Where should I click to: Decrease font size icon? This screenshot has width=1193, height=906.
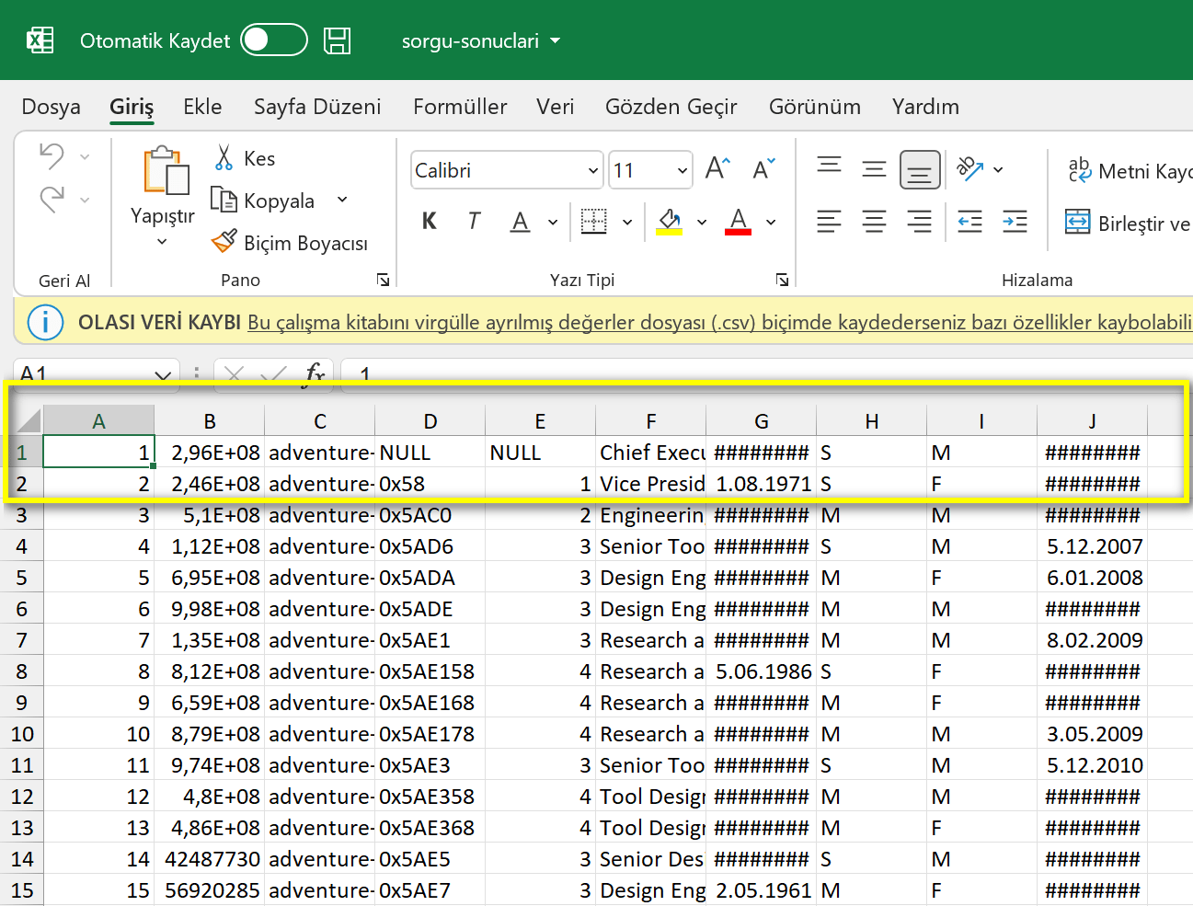pos(763,169)
